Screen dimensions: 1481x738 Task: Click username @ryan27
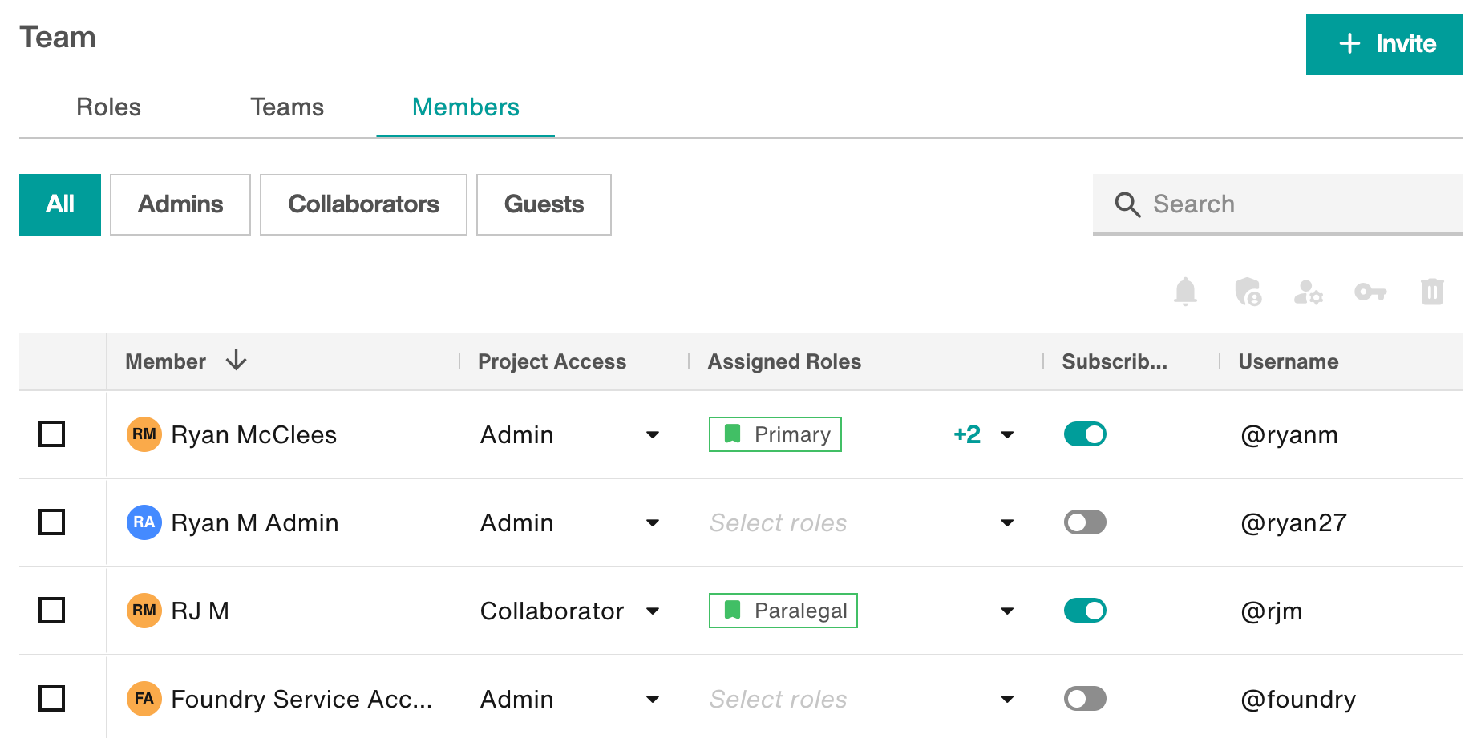1293,523
